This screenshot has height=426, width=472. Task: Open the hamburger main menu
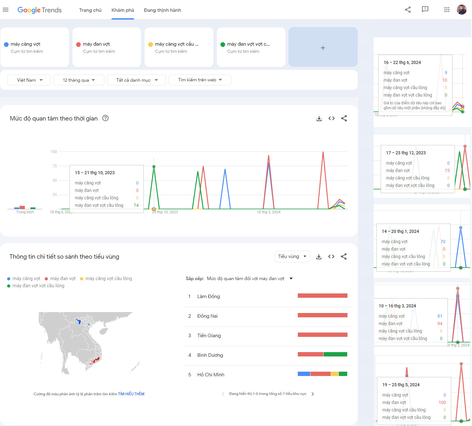click(6, 10)
